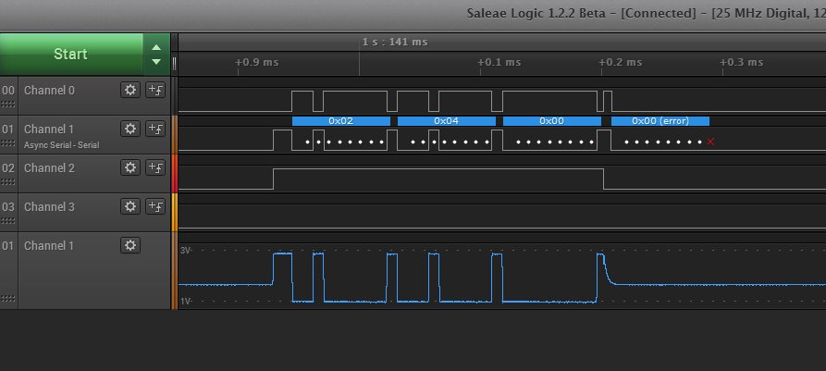Click the Channel 2 label
Image resolution: width=826 pixels, height=371 pixels.
[49, 168]
